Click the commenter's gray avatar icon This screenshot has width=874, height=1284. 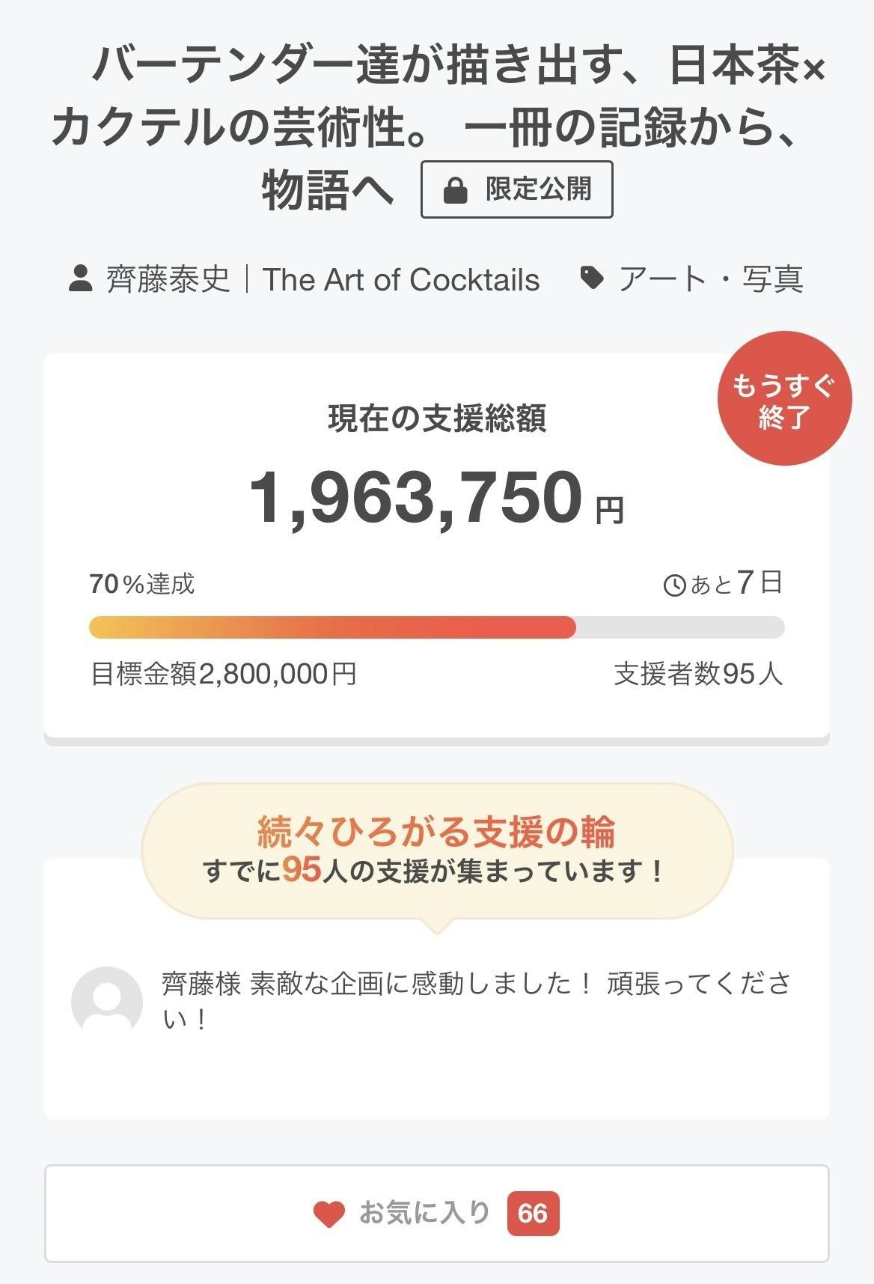[x=107, y=1002]
